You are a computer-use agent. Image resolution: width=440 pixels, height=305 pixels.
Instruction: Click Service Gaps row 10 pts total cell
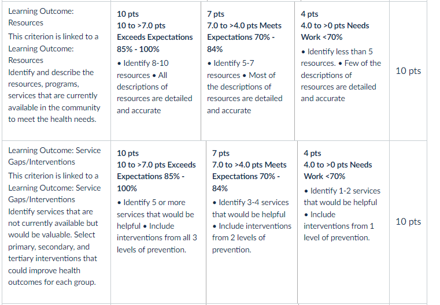(408, 222)
